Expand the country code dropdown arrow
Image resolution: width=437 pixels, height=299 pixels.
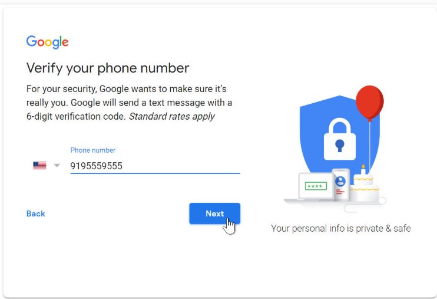(57, 166)
